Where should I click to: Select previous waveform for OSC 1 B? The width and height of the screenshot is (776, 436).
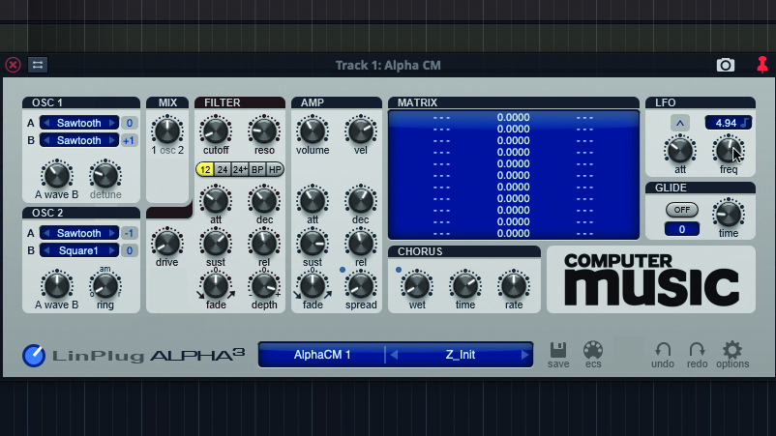(46, 140)
